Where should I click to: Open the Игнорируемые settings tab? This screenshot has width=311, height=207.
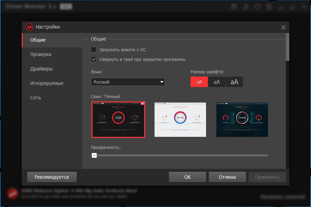(52, 83)
